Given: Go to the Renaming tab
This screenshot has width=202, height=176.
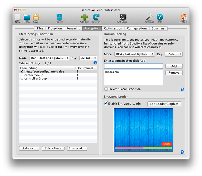Looking at the screenshot, I should [73, 28].
